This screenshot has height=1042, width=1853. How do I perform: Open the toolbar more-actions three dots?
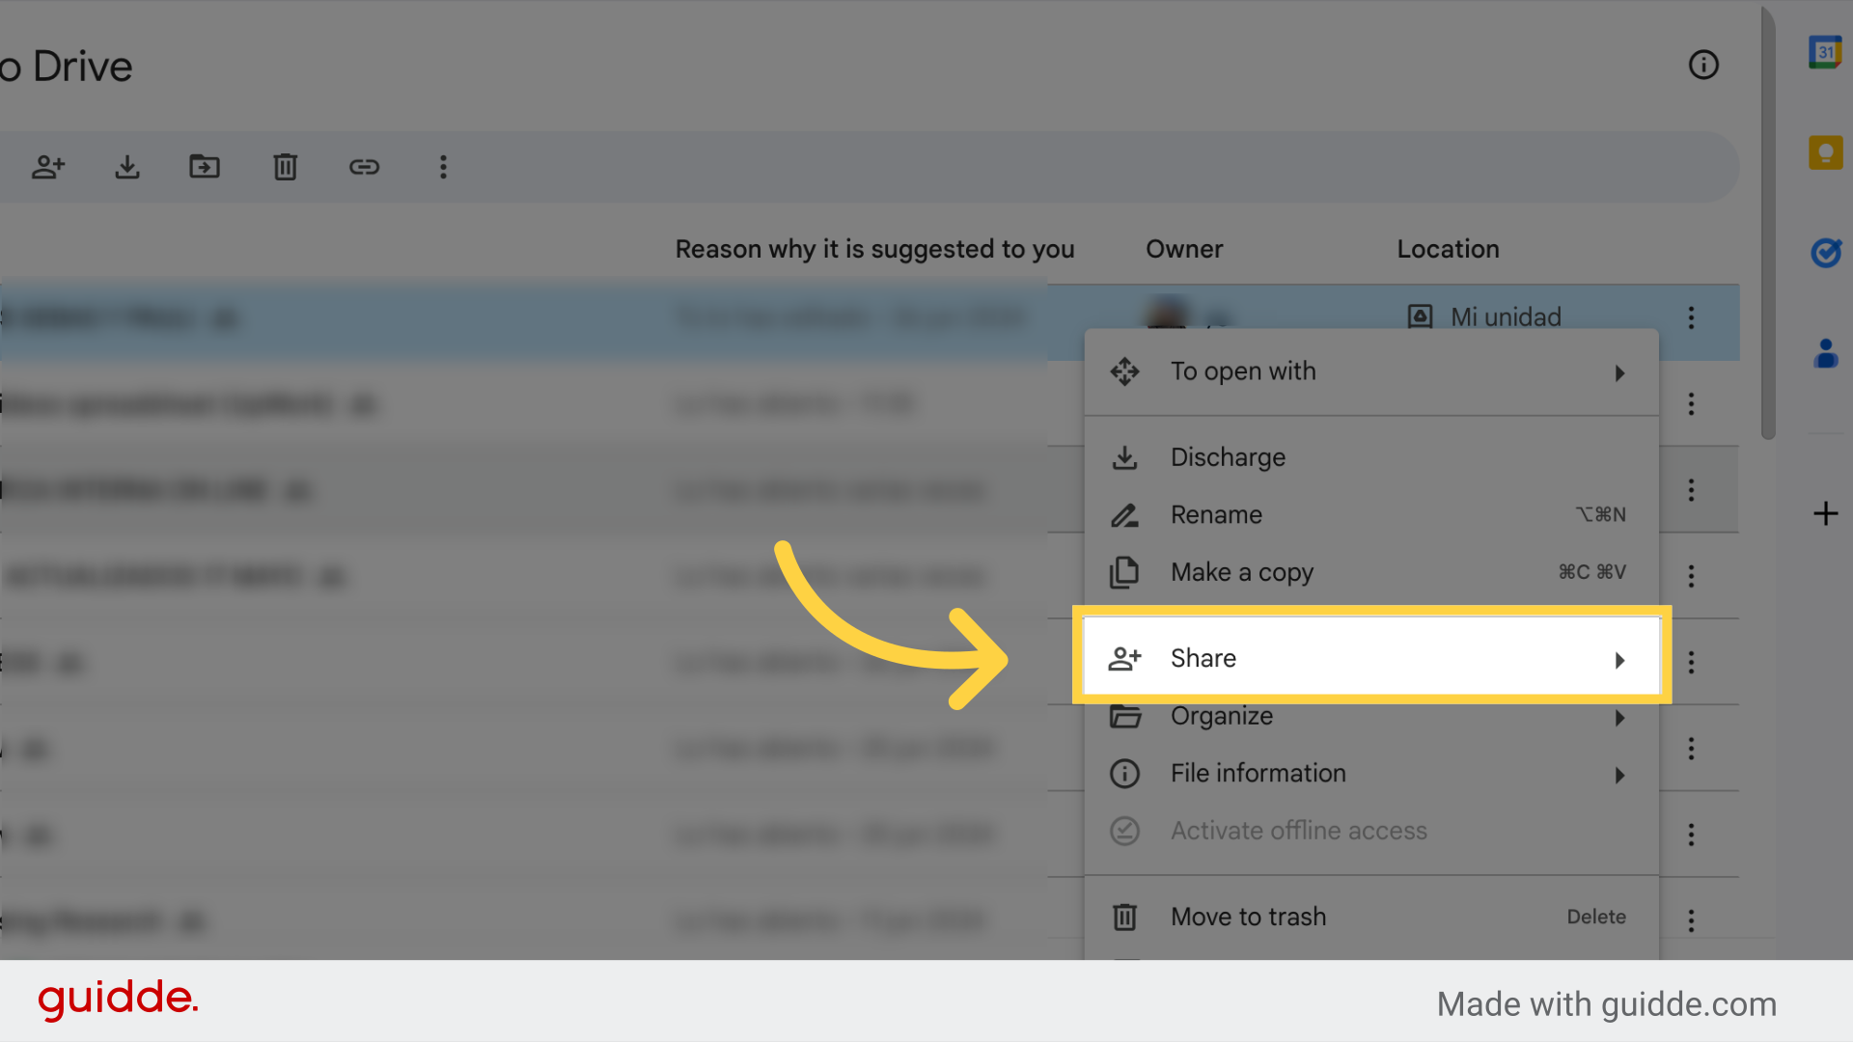(x=443, y=167)
